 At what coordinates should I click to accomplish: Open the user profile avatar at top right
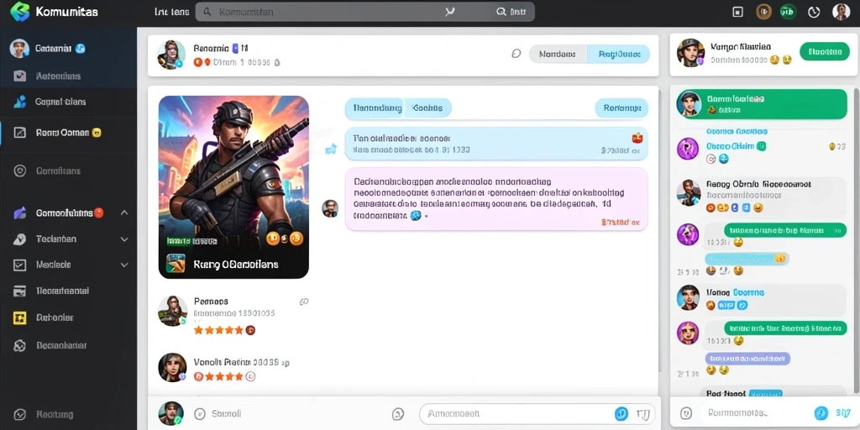click(x=841, y=12)
